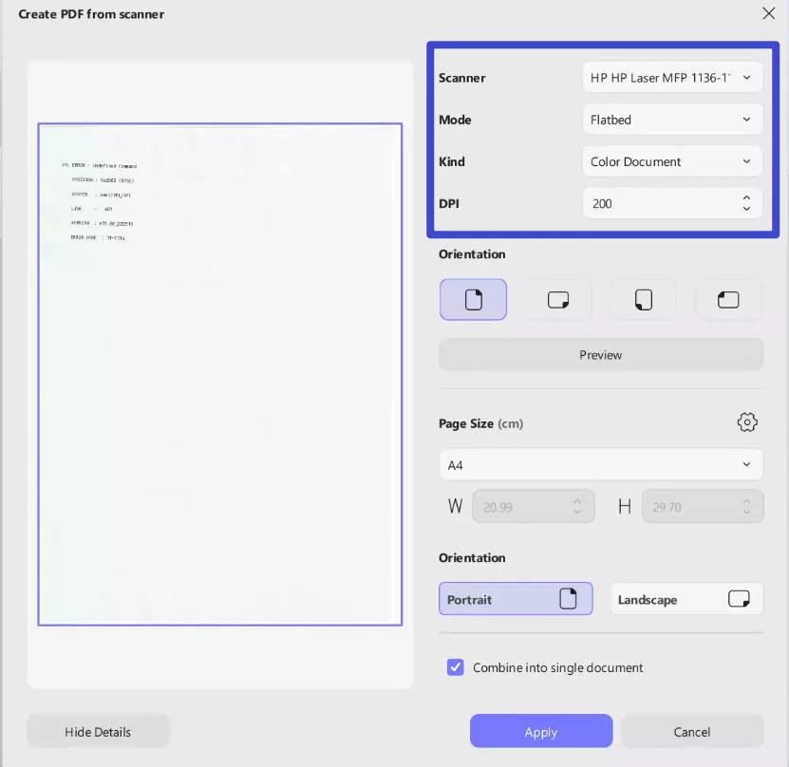Select the upside-down portrait orientation icon
Image resolution: width=789 pixels, height=767 pixels.
(643, 299)
